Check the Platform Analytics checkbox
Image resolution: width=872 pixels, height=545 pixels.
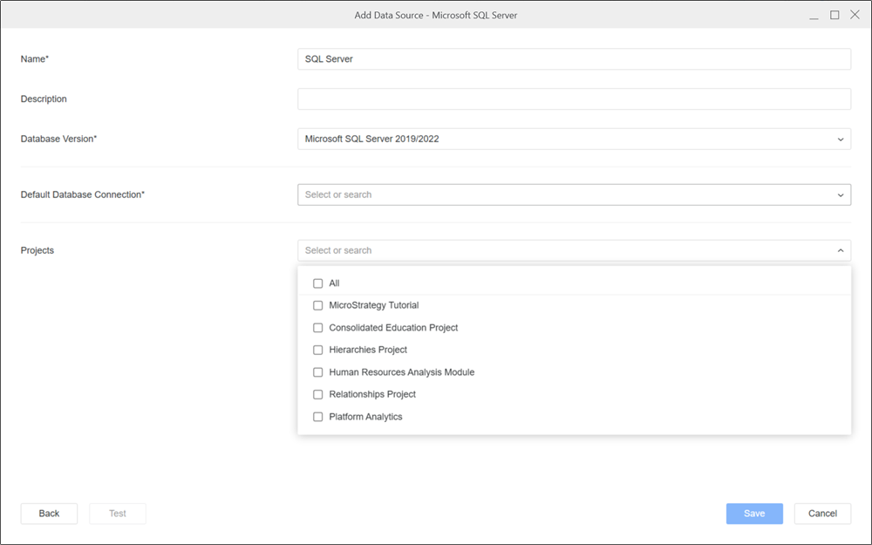click(x=318, y=417)
